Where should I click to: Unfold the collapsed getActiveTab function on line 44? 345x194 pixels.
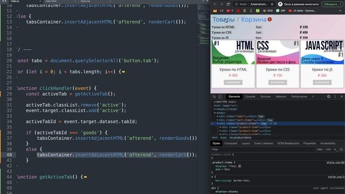[85, 177]
